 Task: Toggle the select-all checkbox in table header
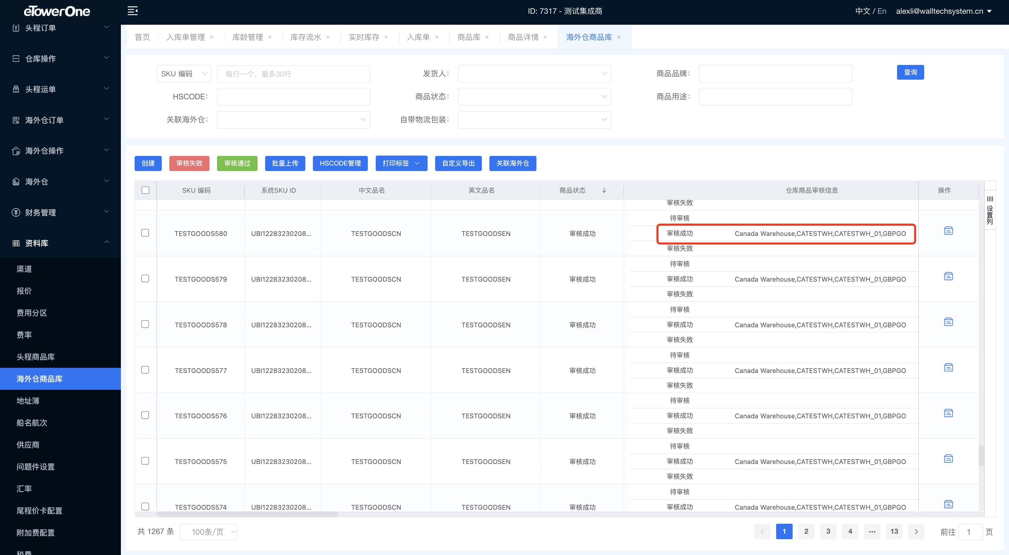(145, 190)
